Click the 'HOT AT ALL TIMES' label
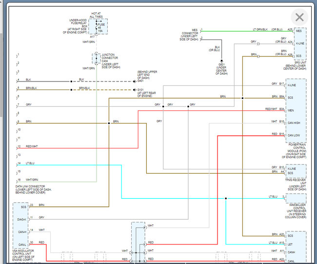 click(96, 15)
